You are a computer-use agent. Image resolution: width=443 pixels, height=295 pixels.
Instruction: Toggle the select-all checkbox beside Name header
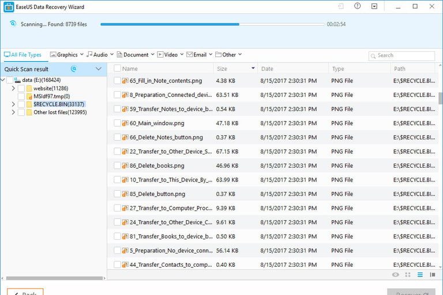(117, 69)
